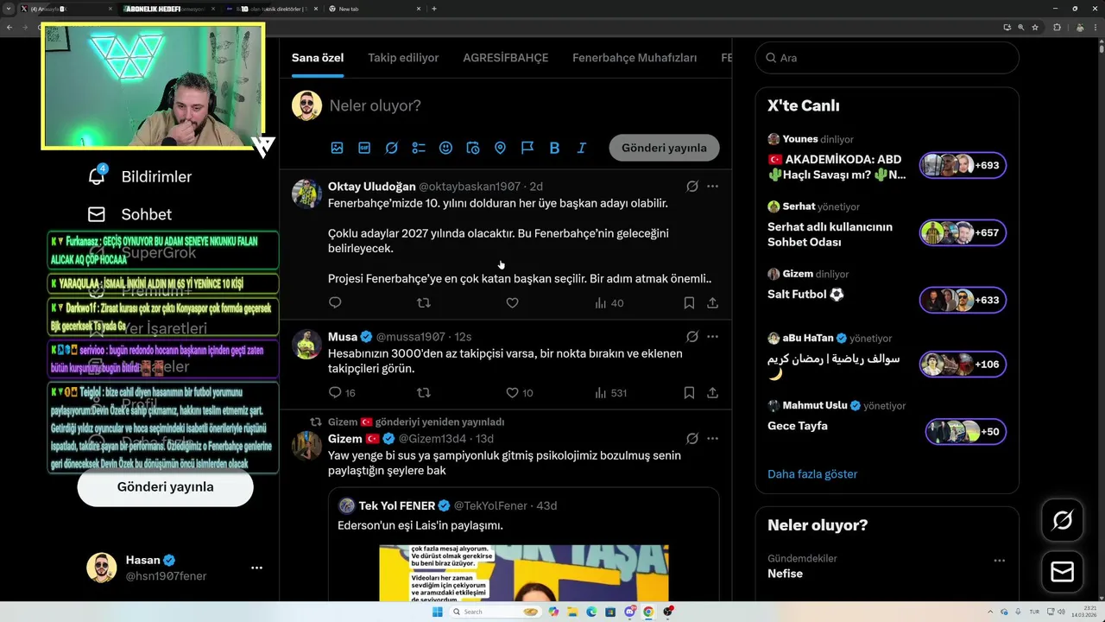Image resolution: width=1105 pixels, height=622 pixels.
Task: Add a poll to the post
Action: [x=419, y=148]
